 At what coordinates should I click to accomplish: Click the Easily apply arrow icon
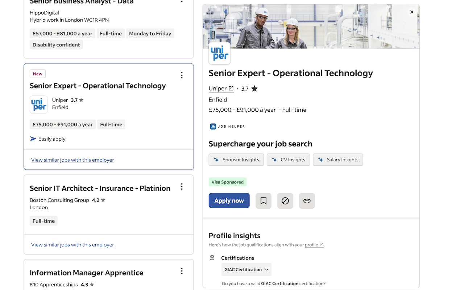tap(33, 139)
